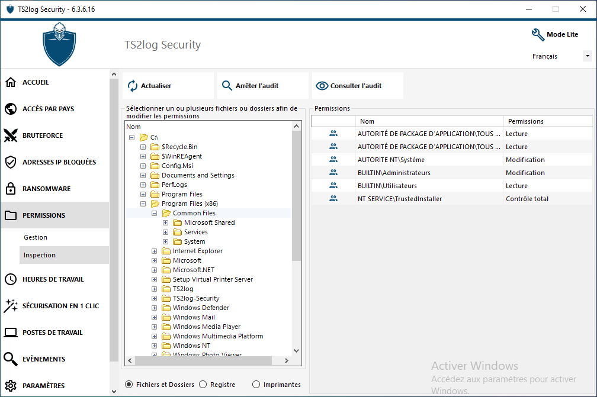Click the folder tree scroll right arrow
The image size is (597, 397).
(287, 360)
